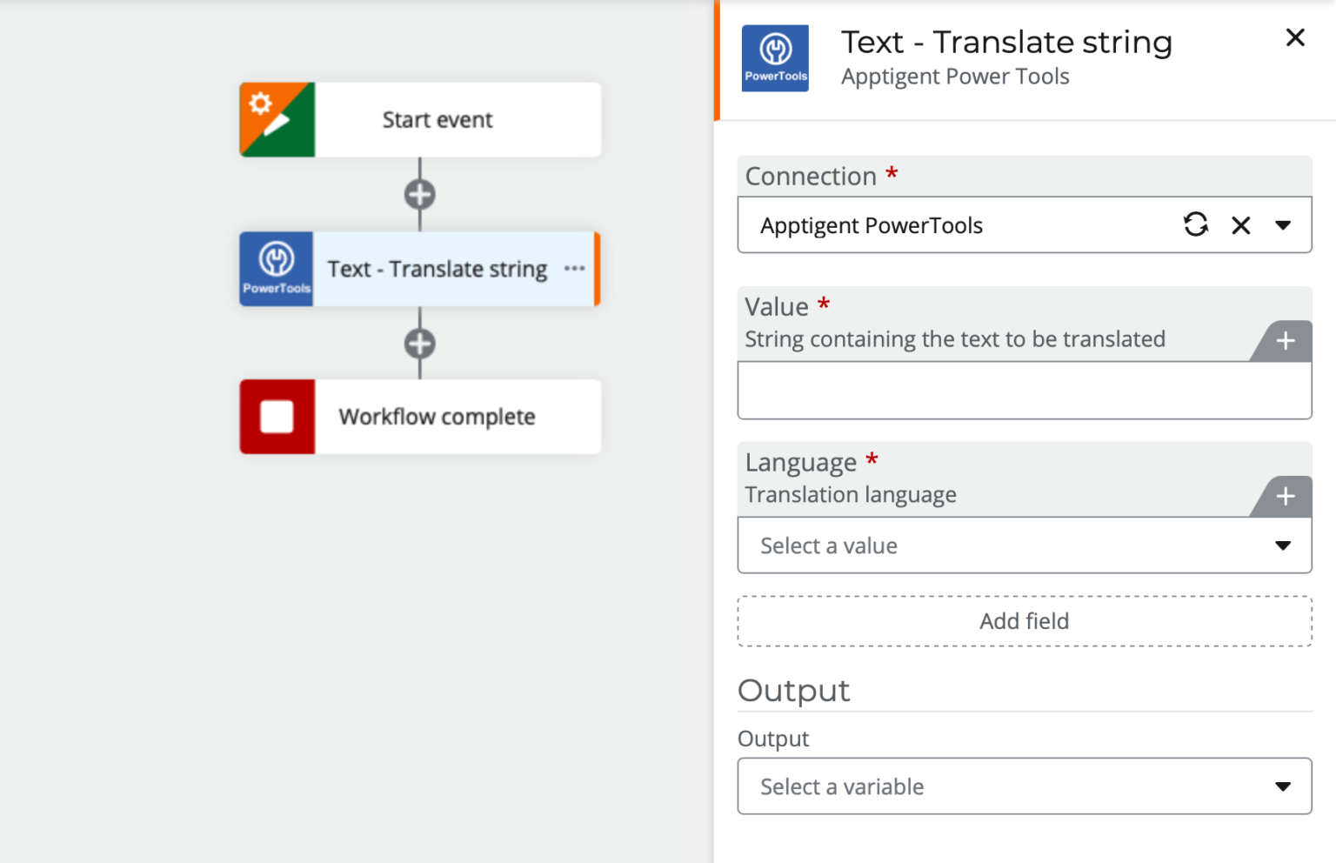
Task: Select the Workflow complete node
Action: (x=435, y=417)
